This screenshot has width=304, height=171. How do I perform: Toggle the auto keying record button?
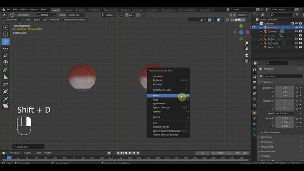coord(109,153)
